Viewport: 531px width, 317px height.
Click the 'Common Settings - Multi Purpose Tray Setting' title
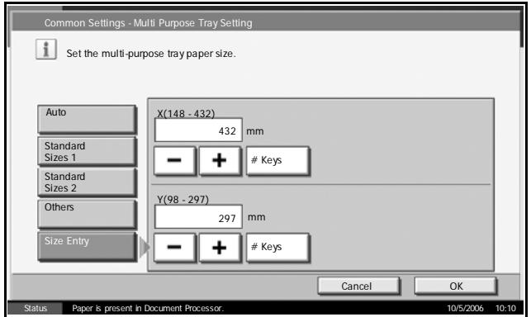click(x=149, y=23)
